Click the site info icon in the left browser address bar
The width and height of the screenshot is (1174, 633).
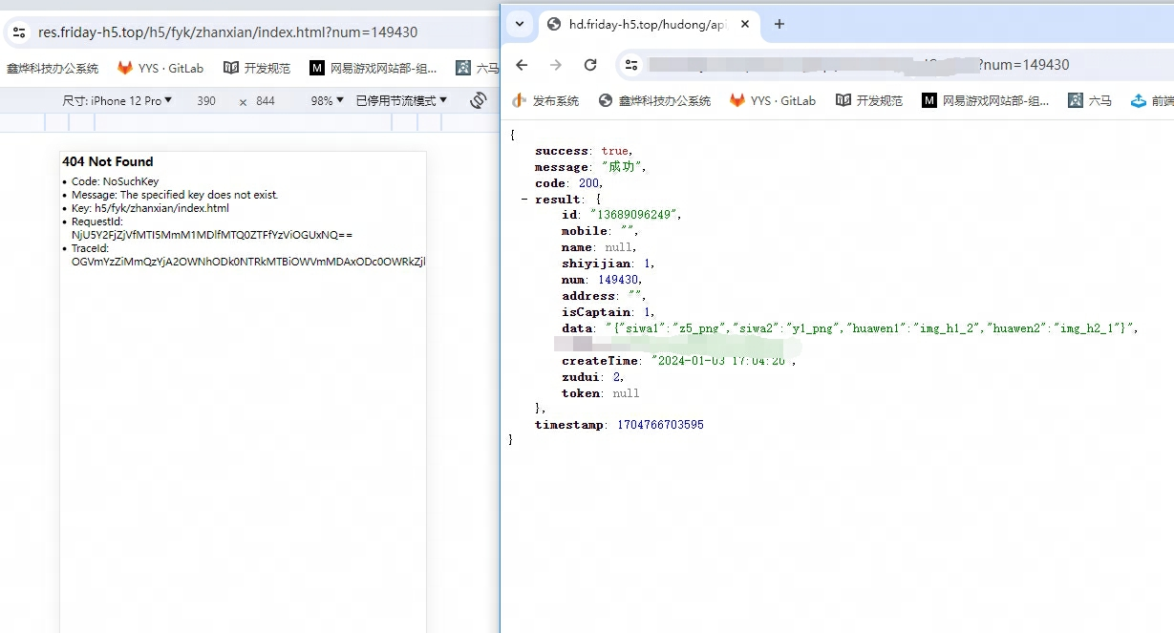tap(19, 32)
